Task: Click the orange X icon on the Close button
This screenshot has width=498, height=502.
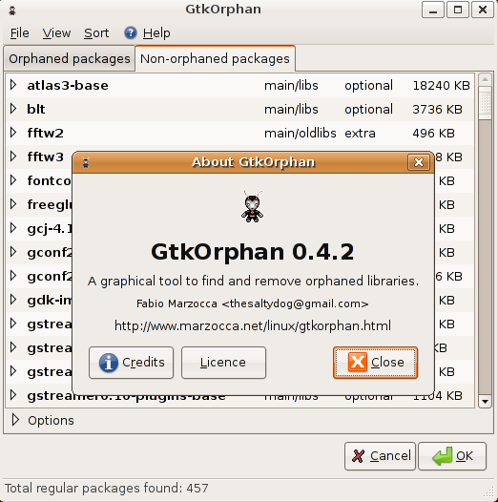Action: point(358,362)
